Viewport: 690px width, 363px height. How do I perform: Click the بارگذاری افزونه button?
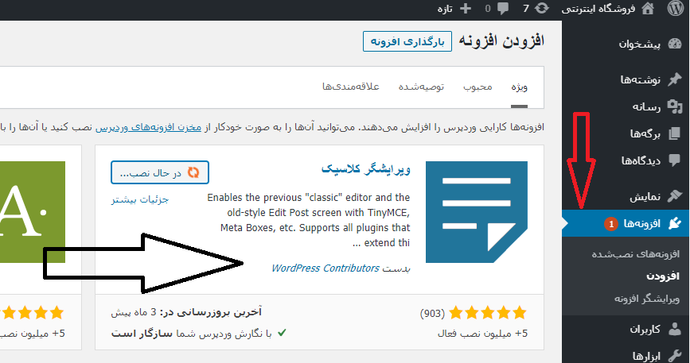point(407,41)
